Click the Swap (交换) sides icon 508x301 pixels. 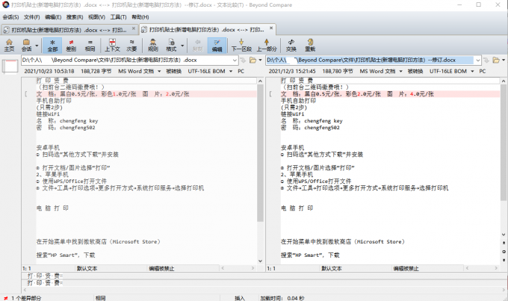(291, 45)
